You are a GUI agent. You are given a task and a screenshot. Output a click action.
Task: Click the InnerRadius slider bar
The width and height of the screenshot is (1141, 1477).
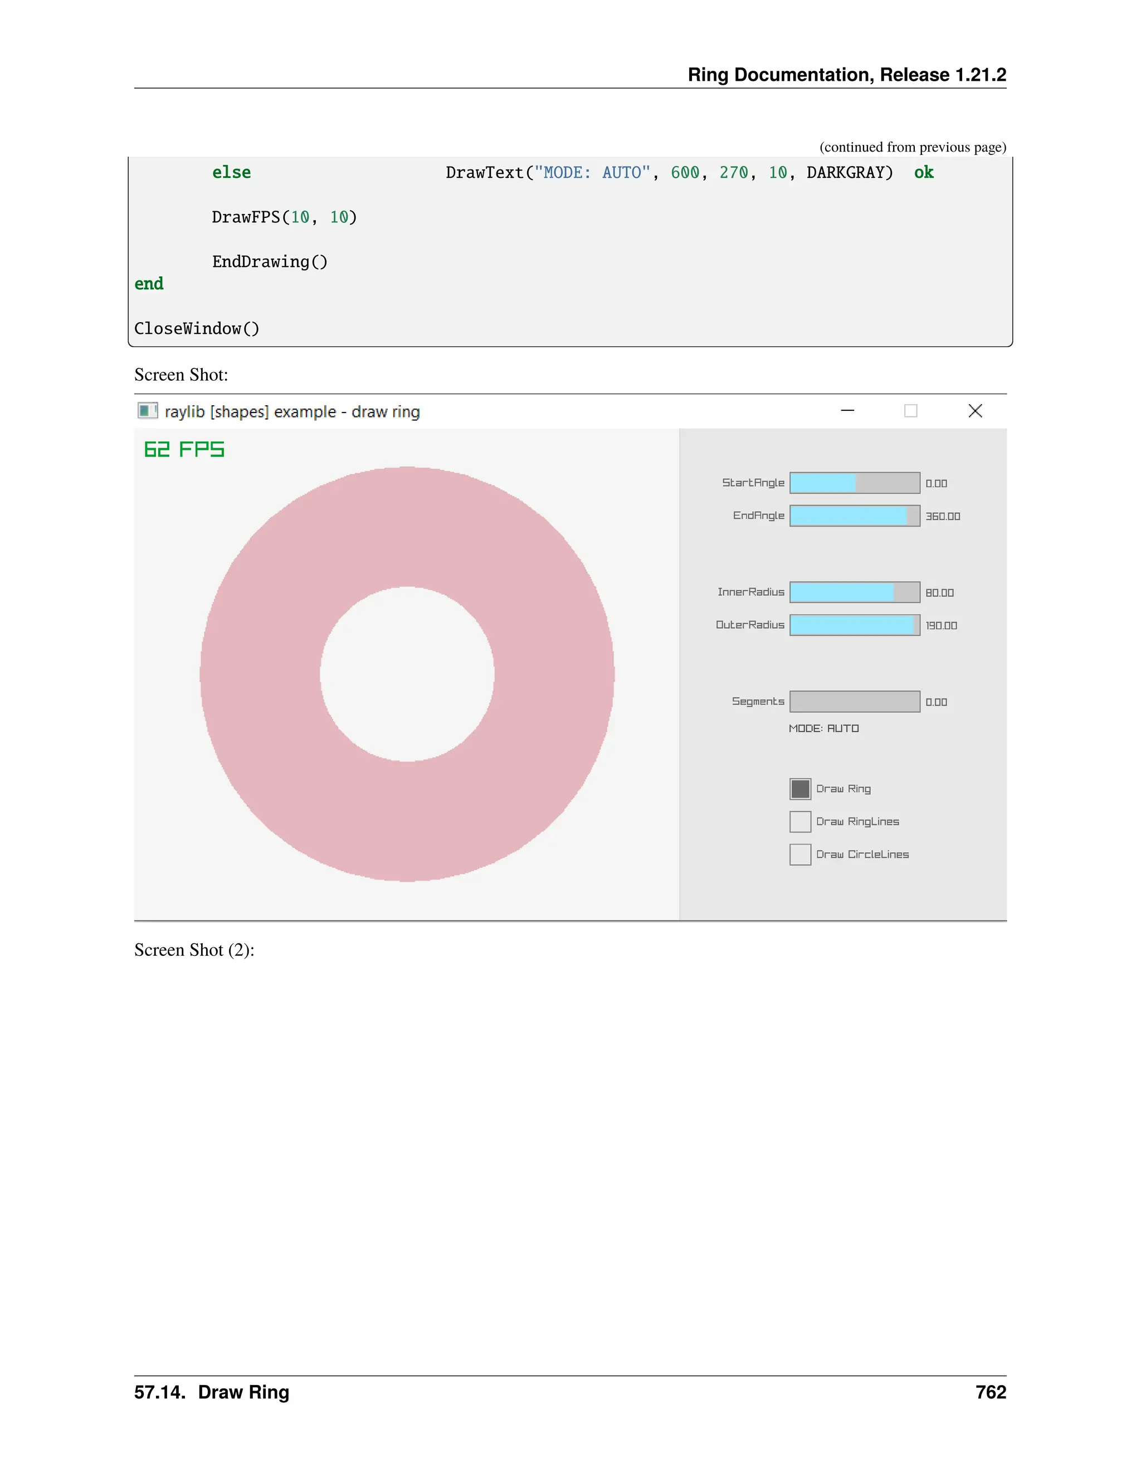pyautogui.click(x=855, y=592)
